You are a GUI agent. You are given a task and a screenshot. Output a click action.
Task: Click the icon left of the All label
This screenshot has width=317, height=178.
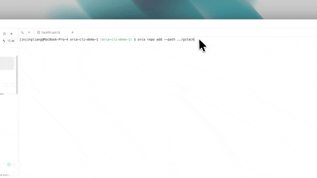tap(9, 41)
